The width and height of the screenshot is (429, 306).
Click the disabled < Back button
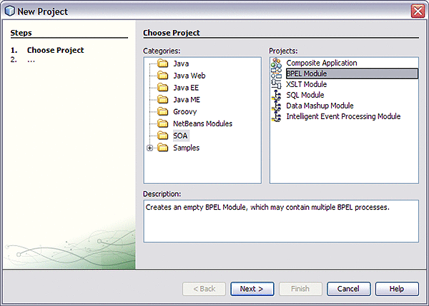coord(204,289)
